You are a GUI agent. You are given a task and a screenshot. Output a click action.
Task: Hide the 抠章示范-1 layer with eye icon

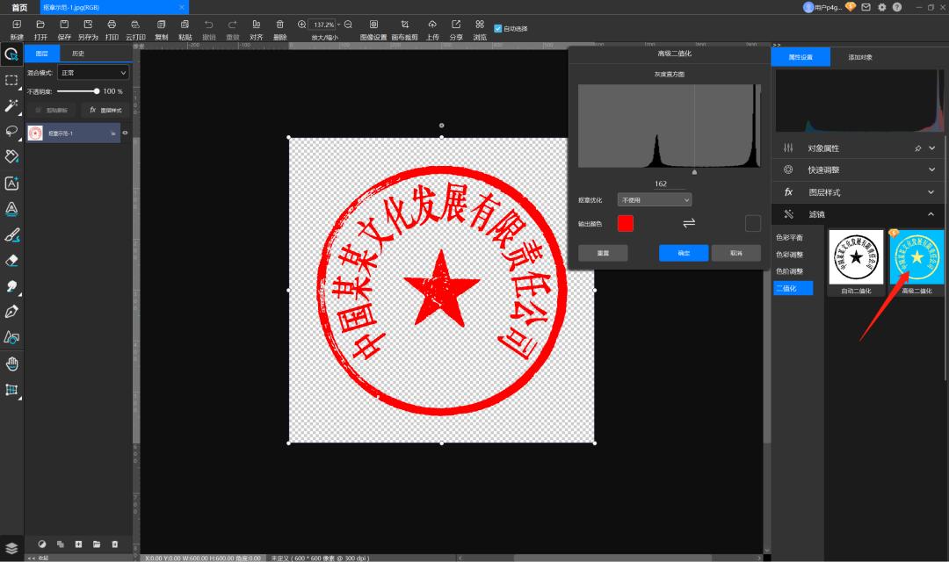[x=125, y=133]
